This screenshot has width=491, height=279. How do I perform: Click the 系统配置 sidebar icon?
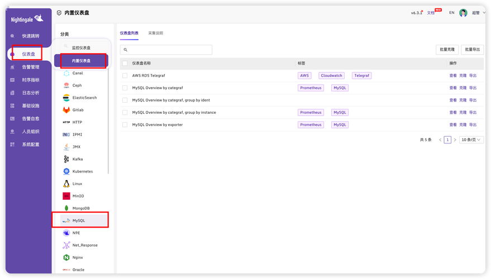(x=12, y=145)
